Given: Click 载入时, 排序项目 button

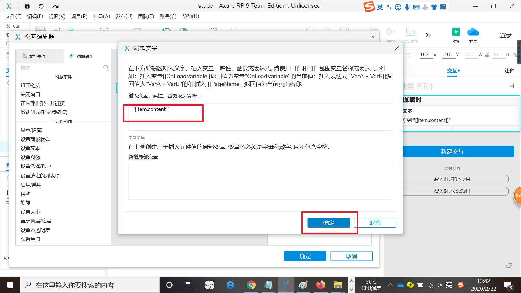Looking at the screenshot, I should pos(455,179).
